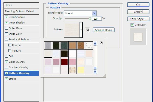Screen dimensions: 153x102
Task: Select the dark teal pattern swatch
Action: (x=64, y=45)
